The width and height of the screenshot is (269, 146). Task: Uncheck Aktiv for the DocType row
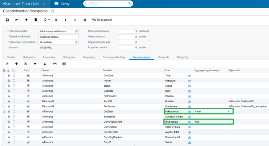(28, 76)
